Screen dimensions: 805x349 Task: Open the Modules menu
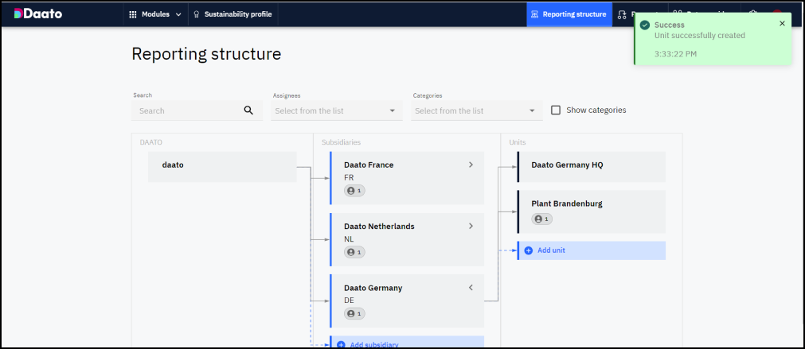(154, 14)
